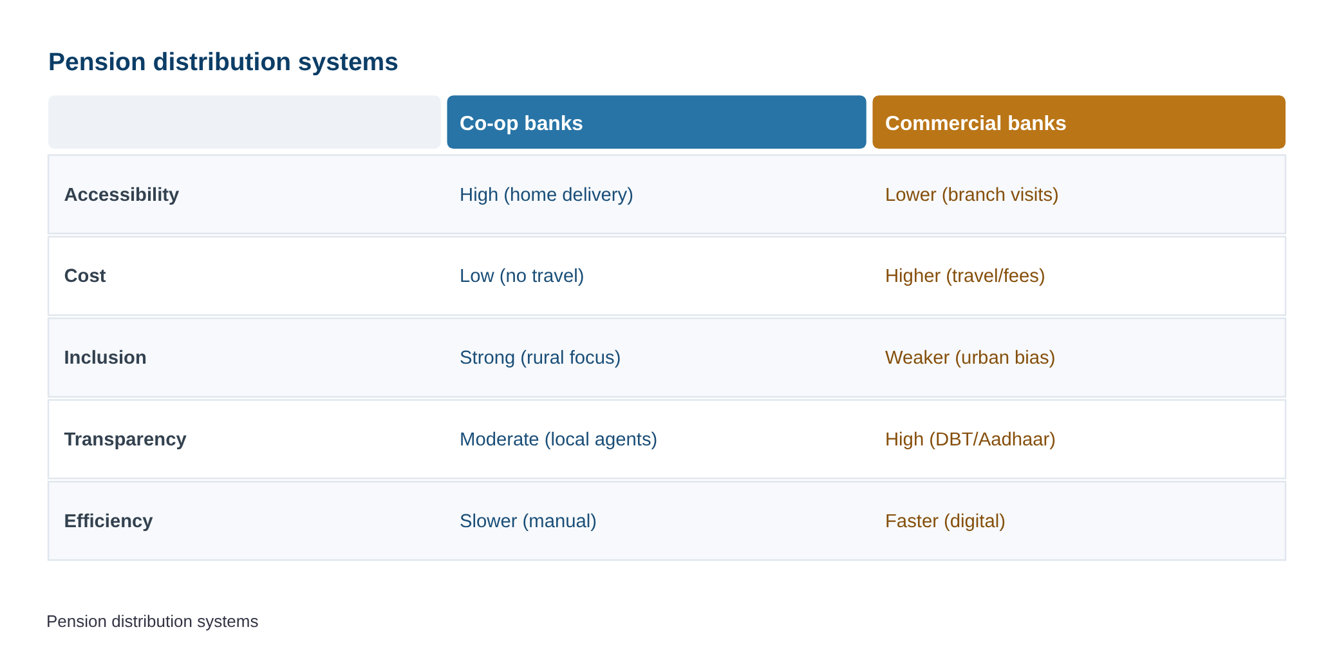Click the 'Lower (branch visits)' cell
1339x663 pixels.
[x=972, y=194]
